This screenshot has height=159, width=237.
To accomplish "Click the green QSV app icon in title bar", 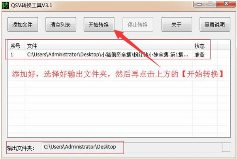I will (5, 5).
